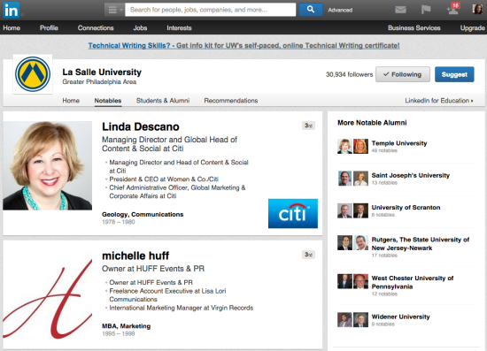Open Rutgers New Jersey-Newark notables
487x351 pixels.
click(x=421, y=244)
